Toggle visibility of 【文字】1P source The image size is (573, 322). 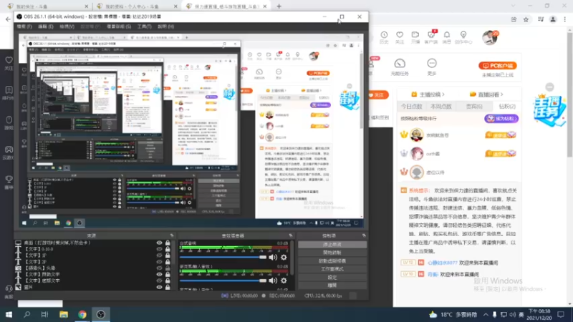[159, 255]
